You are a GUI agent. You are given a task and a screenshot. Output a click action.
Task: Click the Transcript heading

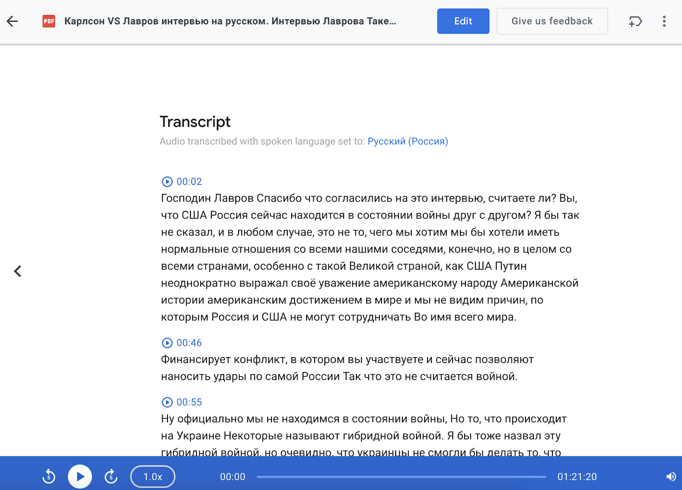(x=195, y=122)
